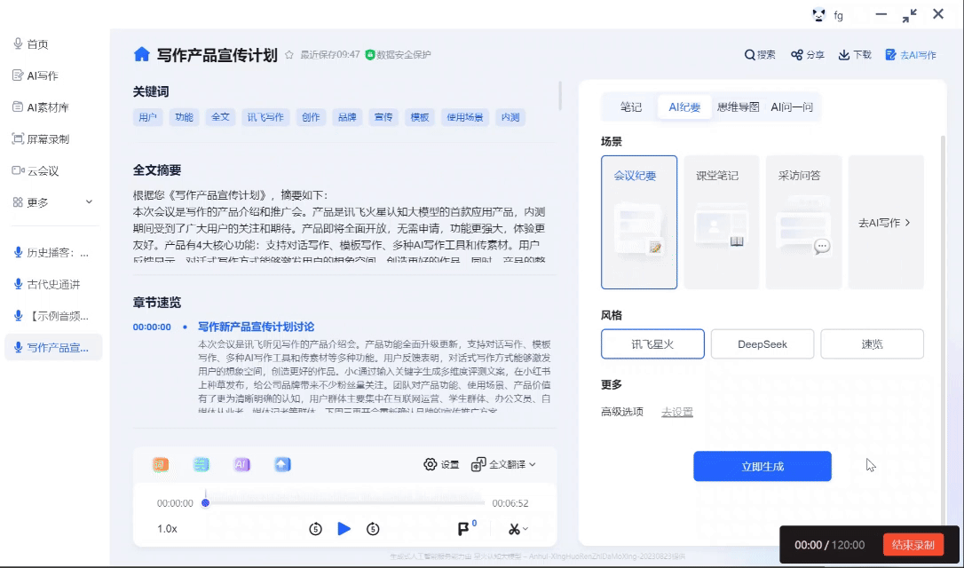Screen dimensions: 964x568
Task: Select the 课堂笔记 scene card
Action: 721,222
